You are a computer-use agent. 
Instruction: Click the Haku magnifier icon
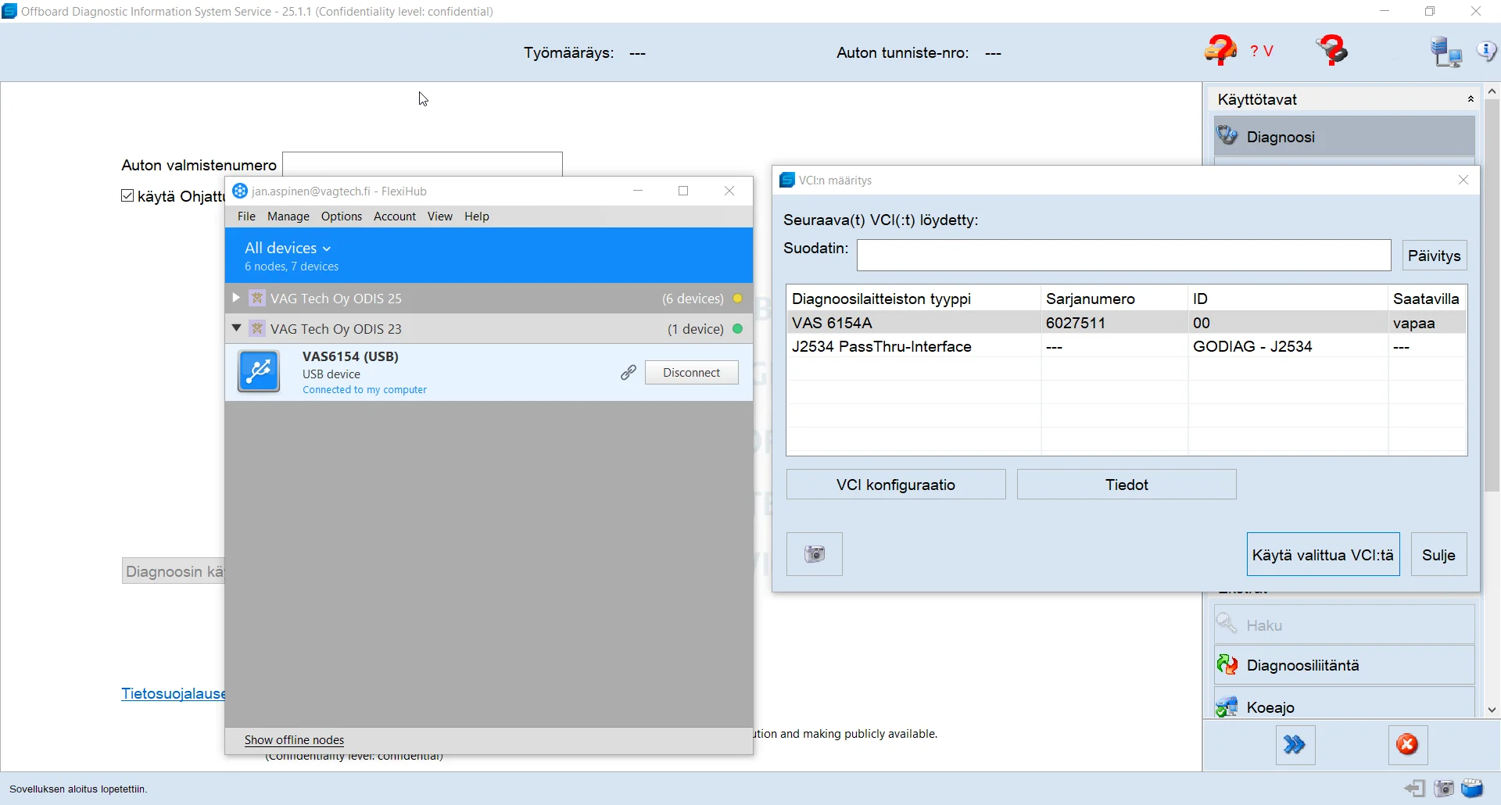(1227, 624)
